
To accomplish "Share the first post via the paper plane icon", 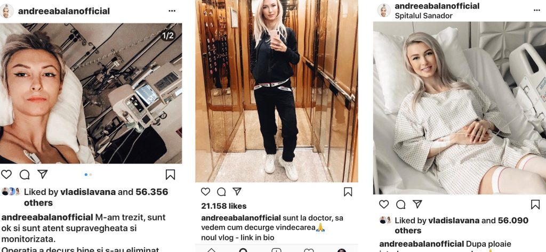I will pos(43,174).
